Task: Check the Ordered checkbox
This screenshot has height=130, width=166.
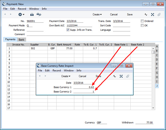Action: click(x=142, y=21)
